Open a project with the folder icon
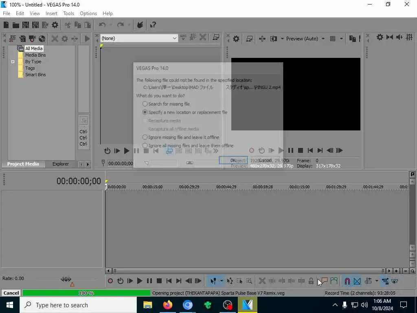The width and height of the screenshot is (417, 313). pos(16,25)
